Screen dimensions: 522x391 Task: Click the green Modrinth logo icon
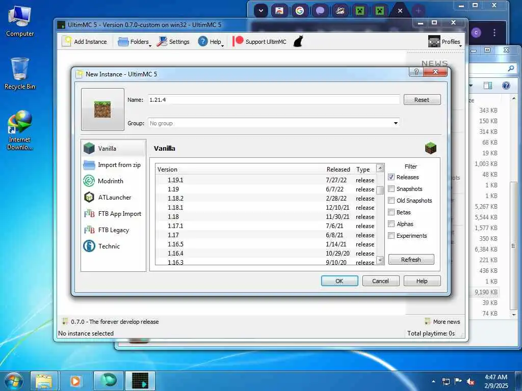(x=89, y=181)
